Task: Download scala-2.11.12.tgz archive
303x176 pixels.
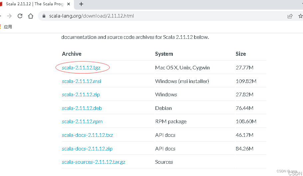Action: click(81, 68)
